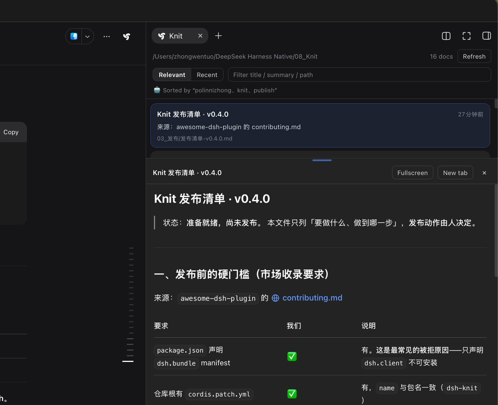Open the dropdown arrow beside Finder icon
This screenshot has height=405, width=498.
[87, 36]
